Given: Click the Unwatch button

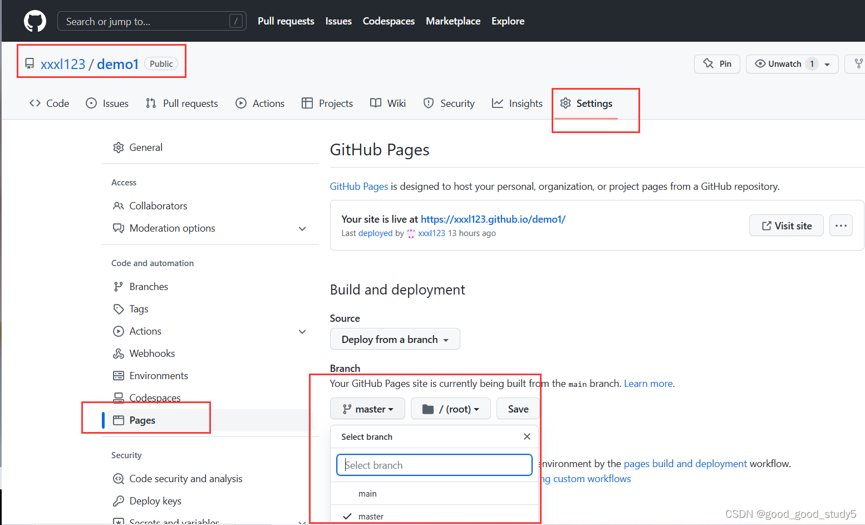Looking at the screenshot, I should pyautogui.click(x=784, y=64).
